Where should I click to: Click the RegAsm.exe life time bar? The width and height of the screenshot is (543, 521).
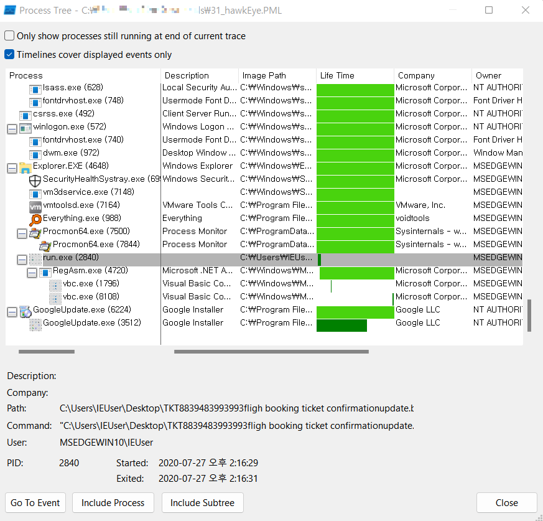point(356,273)
